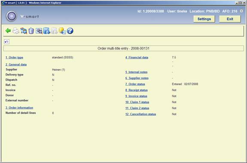Close the session with header X icon
The height and width of the screenshot is (163, 247).
pyautogui.click(x=241, y=11)
